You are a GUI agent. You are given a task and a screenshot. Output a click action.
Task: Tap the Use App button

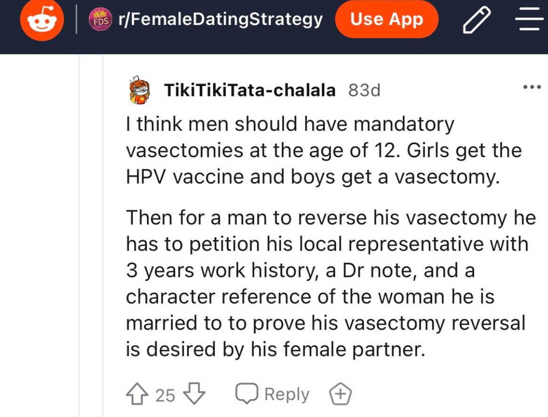tap(387, 19)
